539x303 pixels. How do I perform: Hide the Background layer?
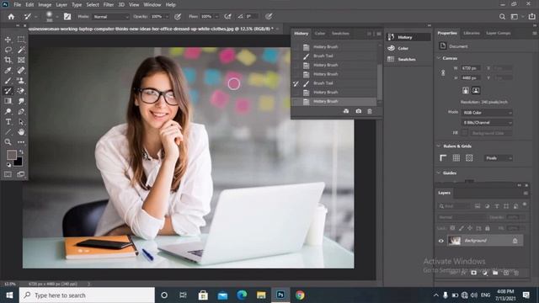pyautogui.click(x=441, y=241)
